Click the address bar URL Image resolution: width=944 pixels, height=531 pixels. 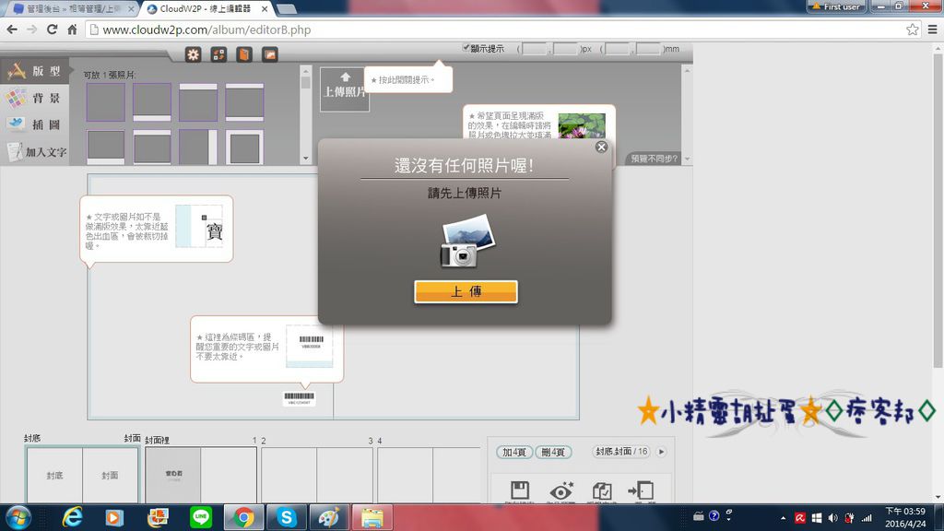[x=206, y=29]
